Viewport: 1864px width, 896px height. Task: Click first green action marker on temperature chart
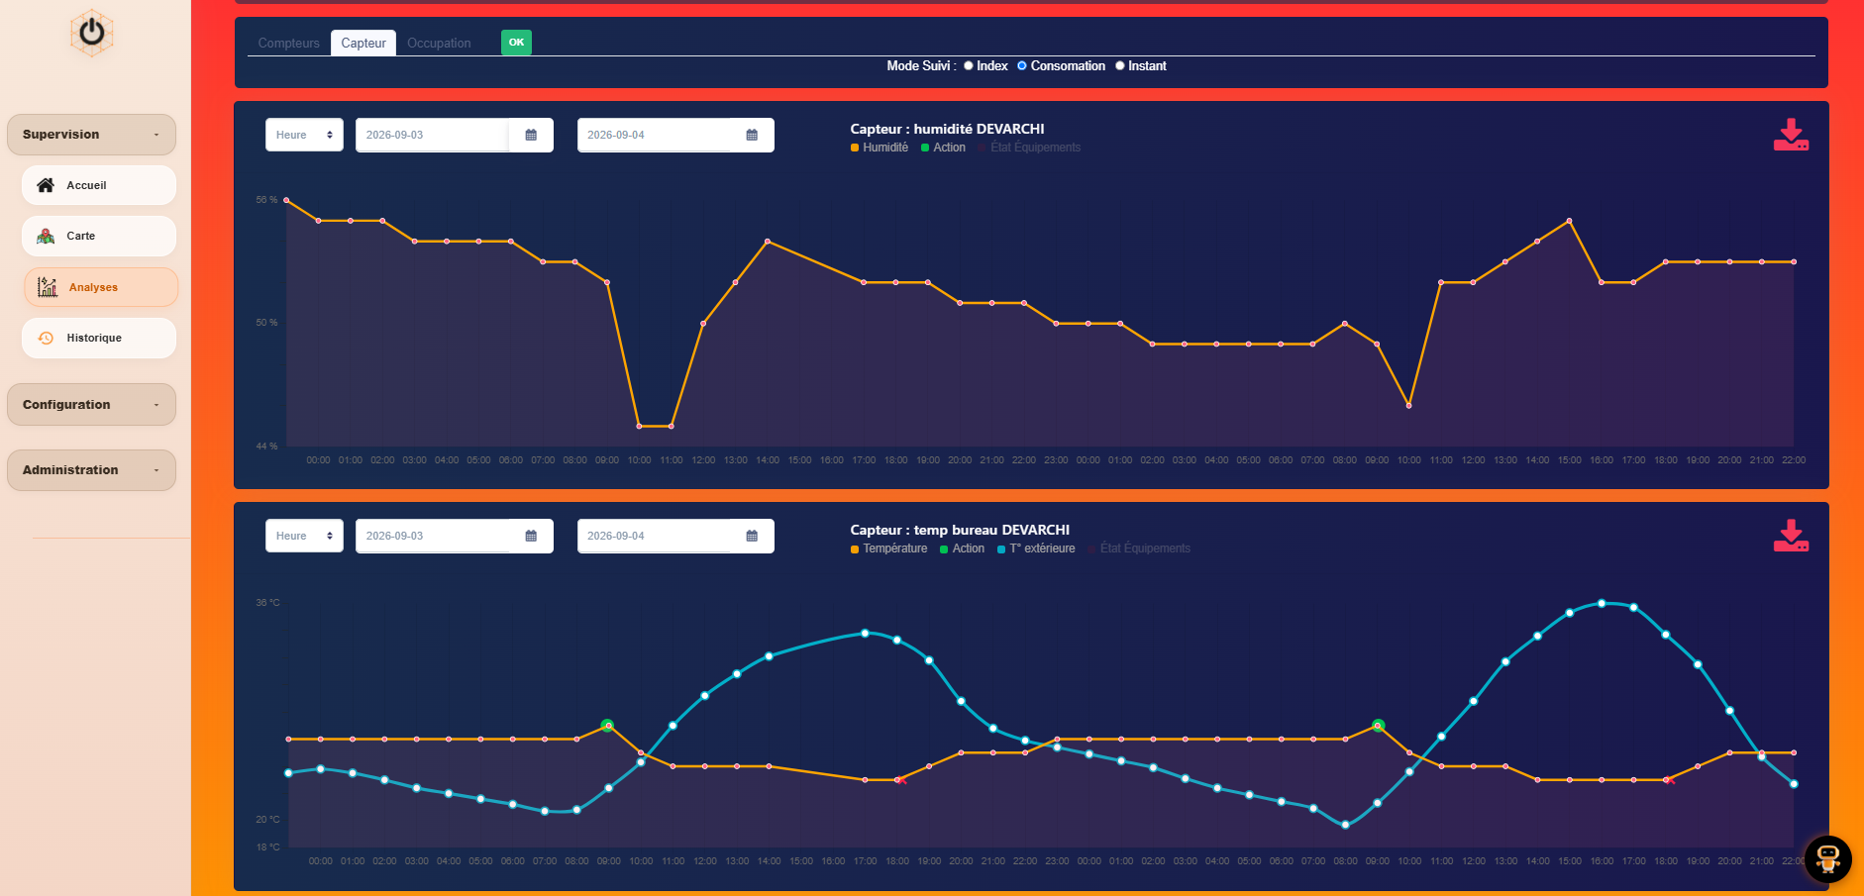607,726
